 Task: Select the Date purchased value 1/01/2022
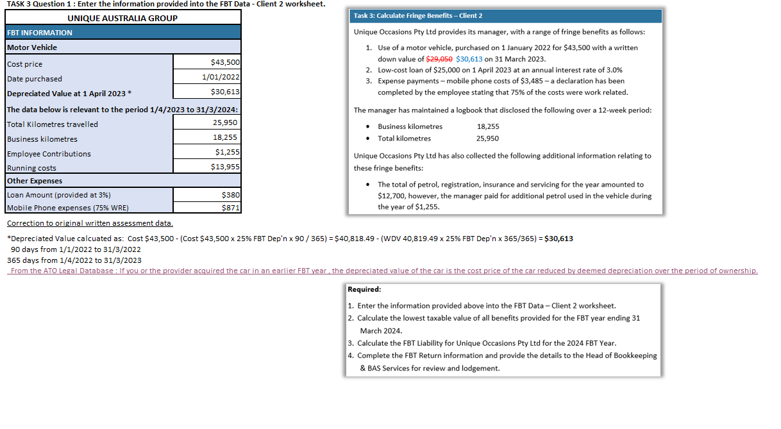coord(207,78)
